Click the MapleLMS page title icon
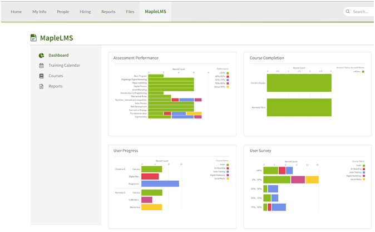This screenshot has height=232, width=375. [33, 38]
